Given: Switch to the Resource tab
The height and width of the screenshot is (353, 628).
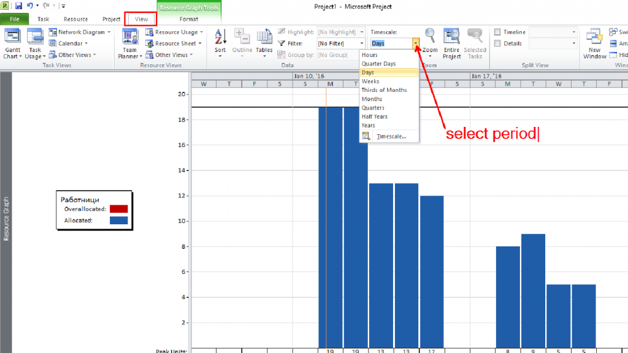Looking at the screenshot, I should [x=75, y=19].
